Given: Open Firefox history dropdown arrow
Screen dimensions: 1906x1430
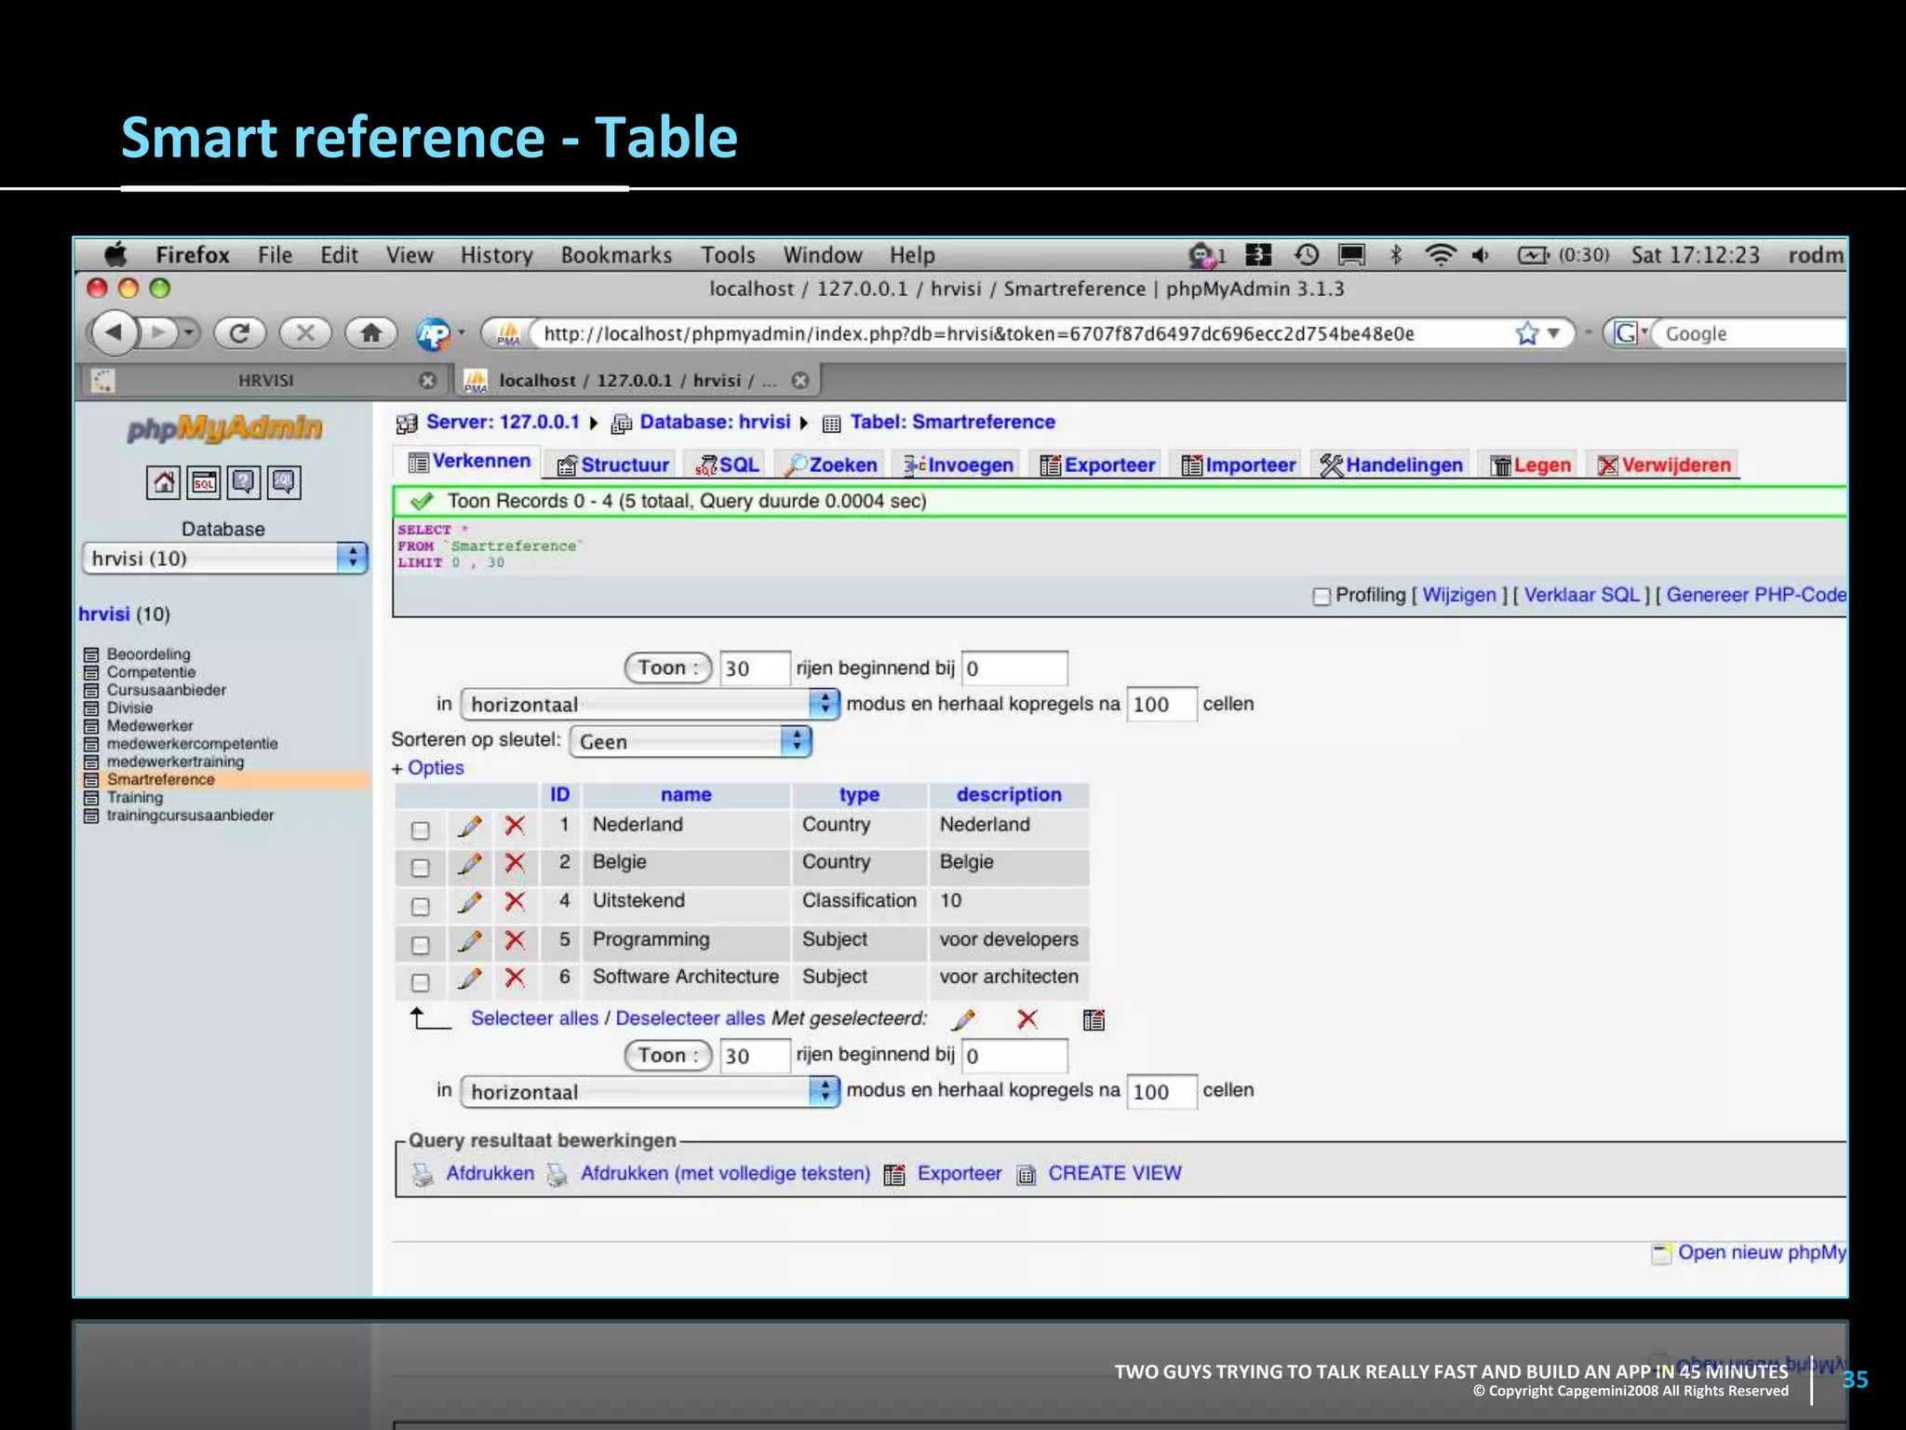Looking at the screenshot, I should pyautogui.click(x=189, y=332).
